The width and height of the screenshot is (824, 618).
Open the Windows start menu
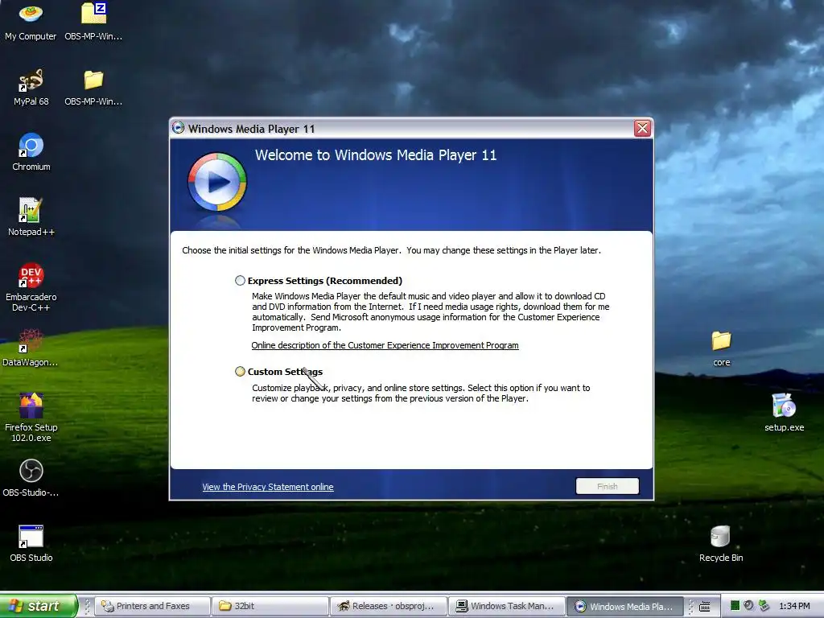click(38, 606)
